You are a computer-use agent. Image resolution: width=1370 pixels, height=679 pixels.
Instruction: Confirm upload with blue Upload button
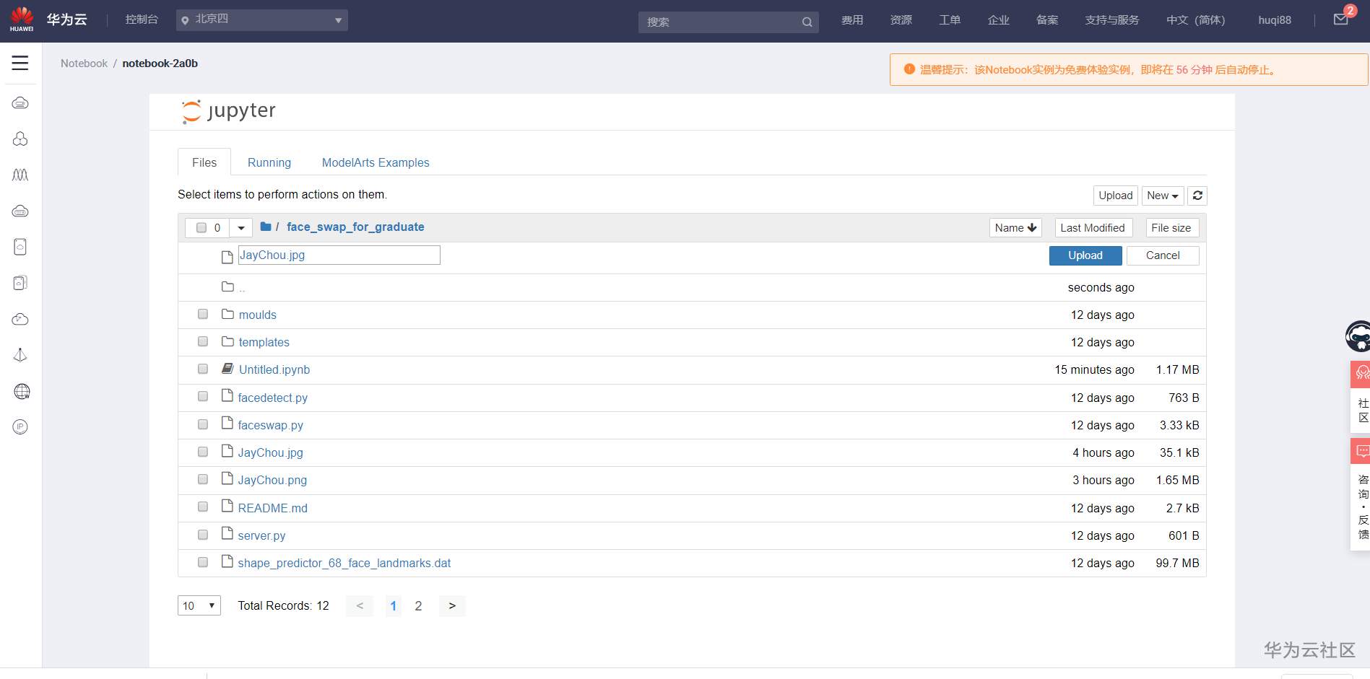click(x=1085, y=255)
